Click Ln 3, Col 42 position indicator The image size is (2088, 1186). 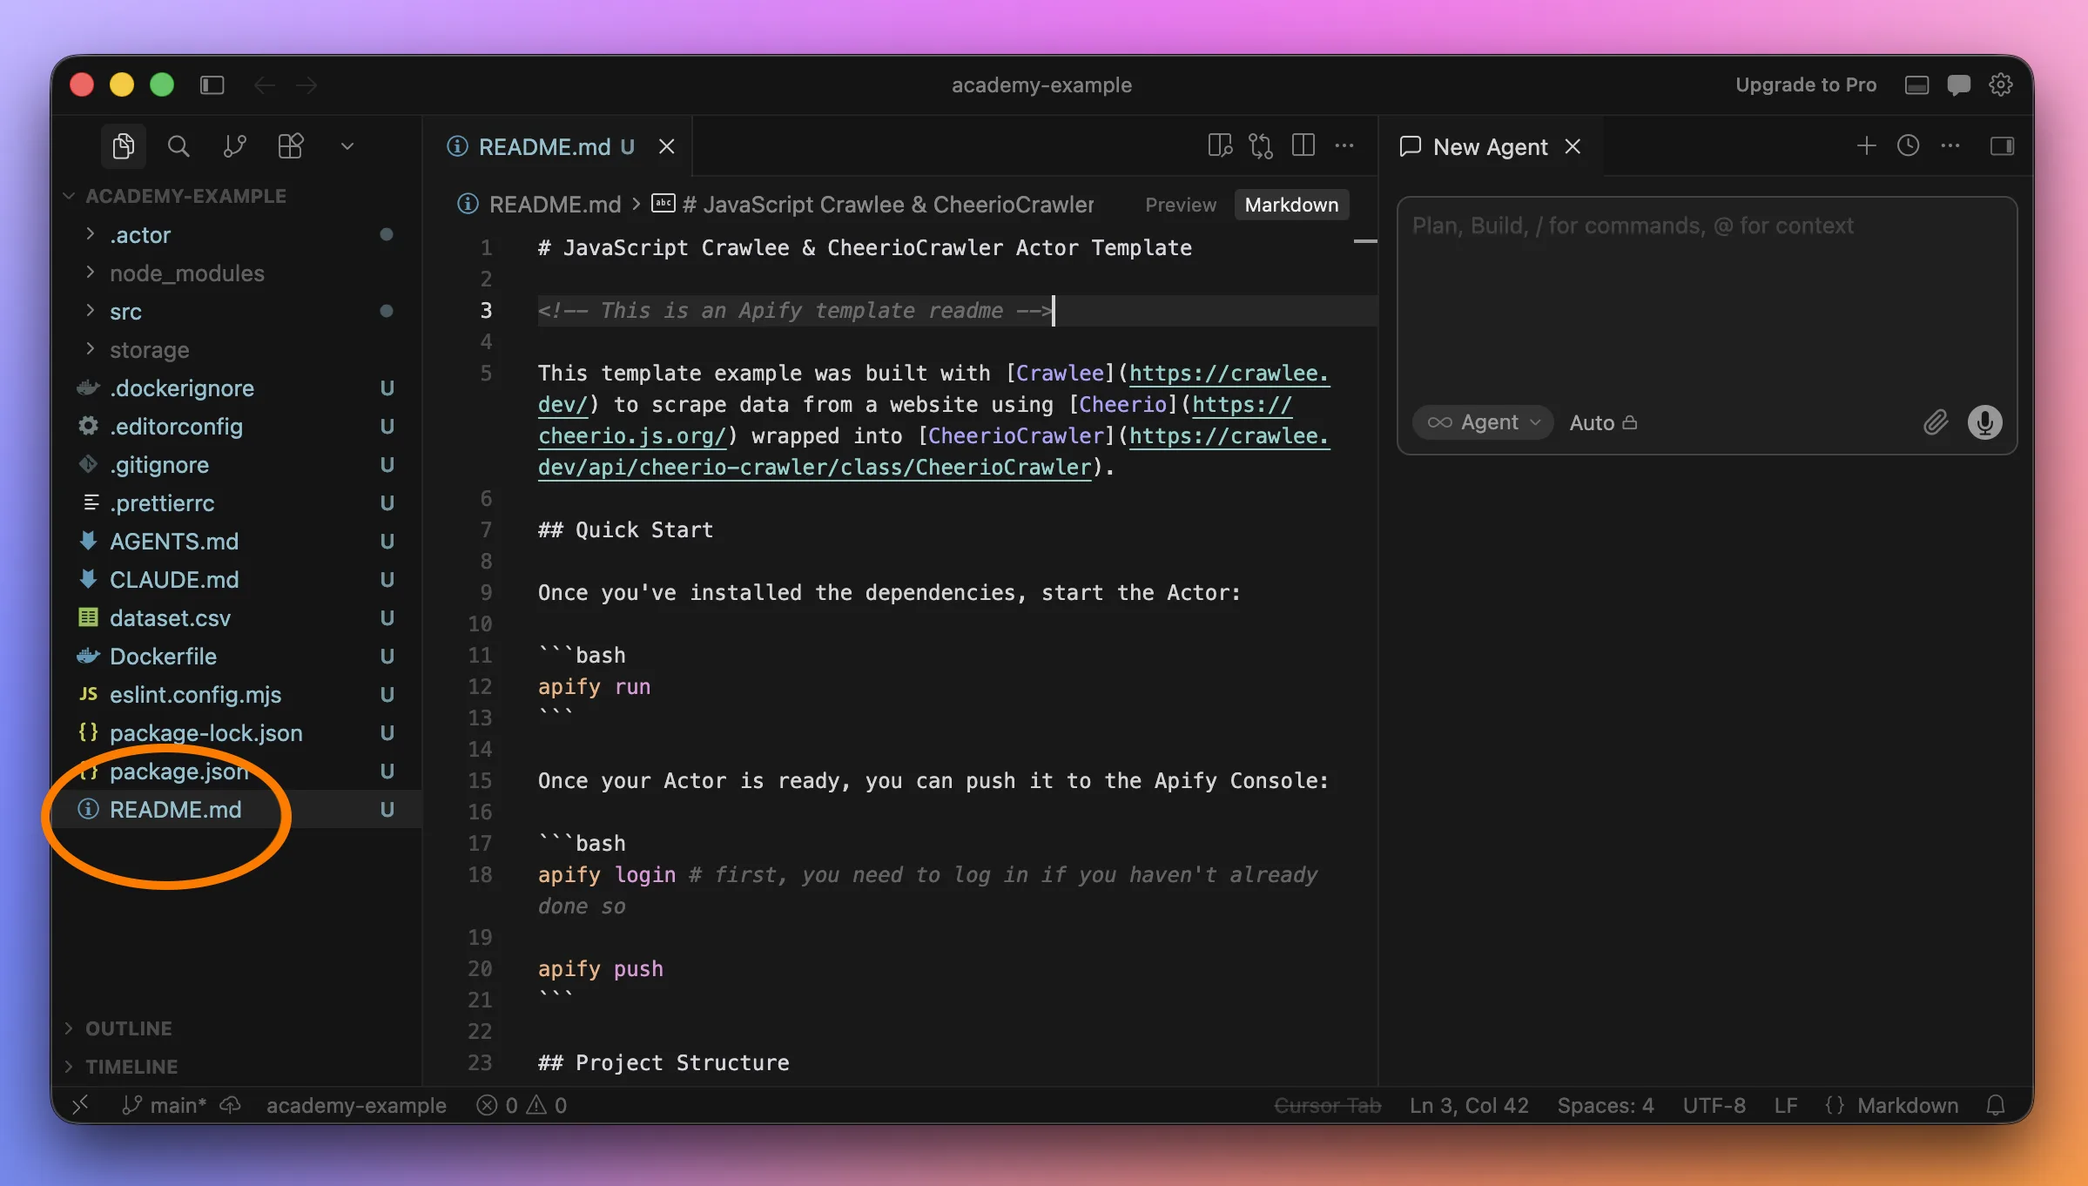(x=1469, y=1105)
